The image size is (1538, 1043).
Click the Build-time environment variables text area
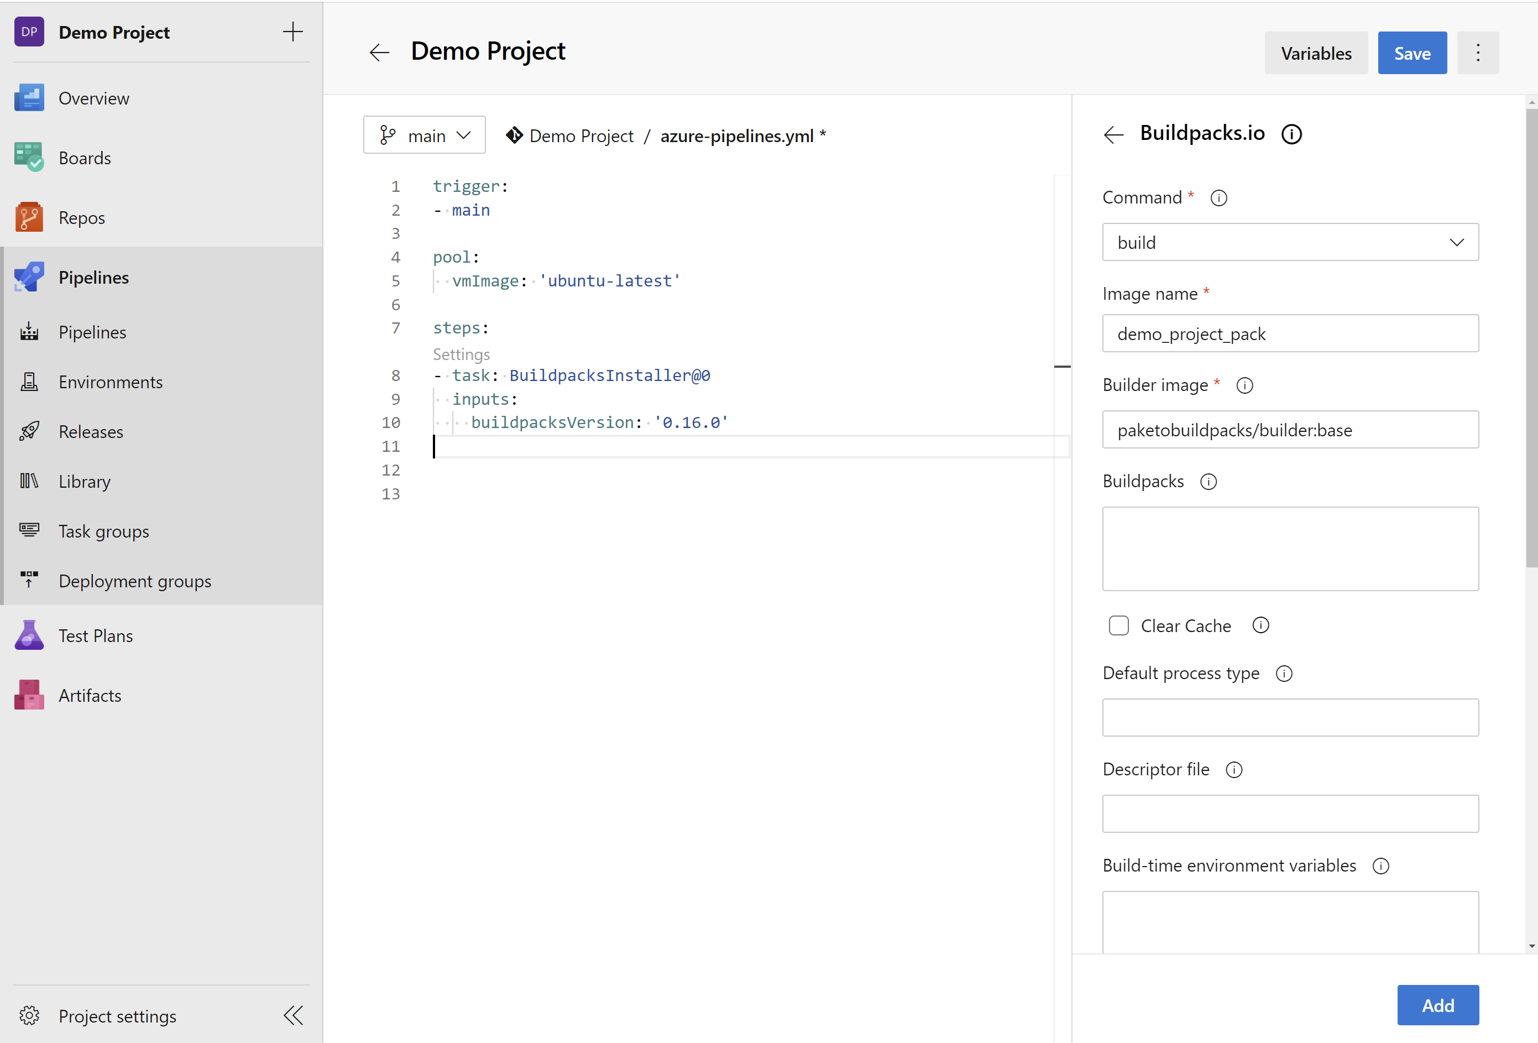click(1290, 922)
